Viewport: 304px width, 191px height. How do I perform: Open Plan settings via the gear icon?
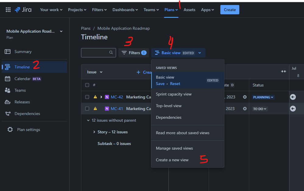pos(10,129)
